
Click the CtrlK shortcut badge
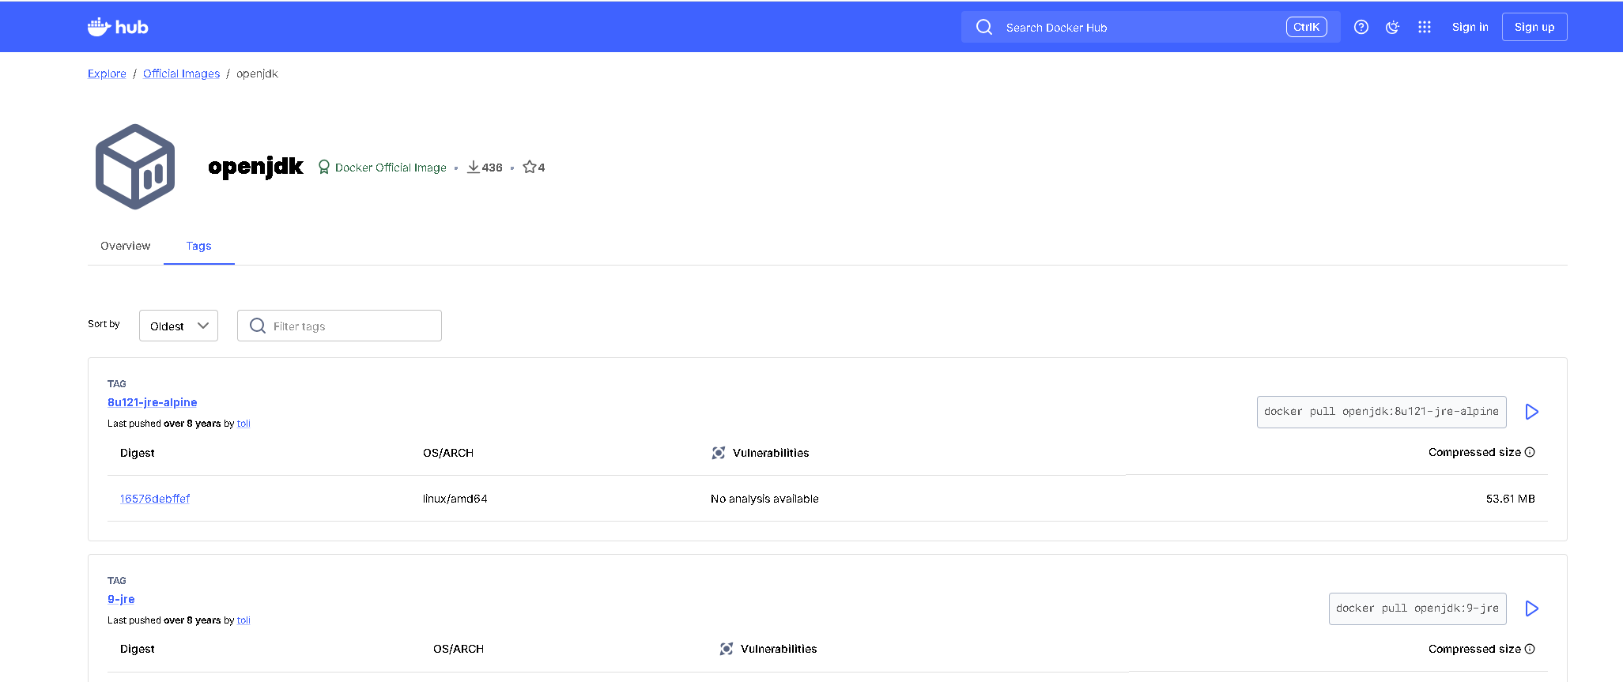[x=1307, y=27]
